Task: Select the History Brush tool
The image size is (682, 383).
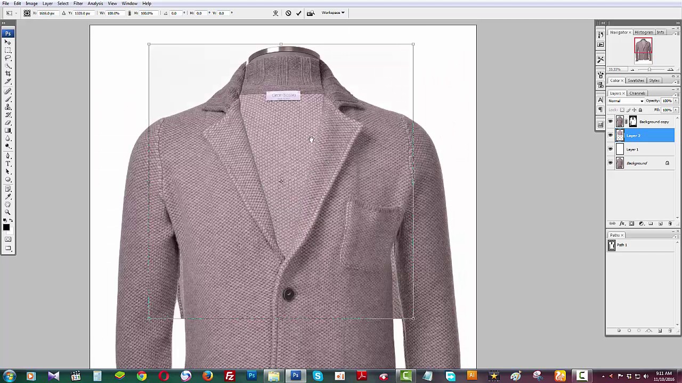Action: point(8,114)
